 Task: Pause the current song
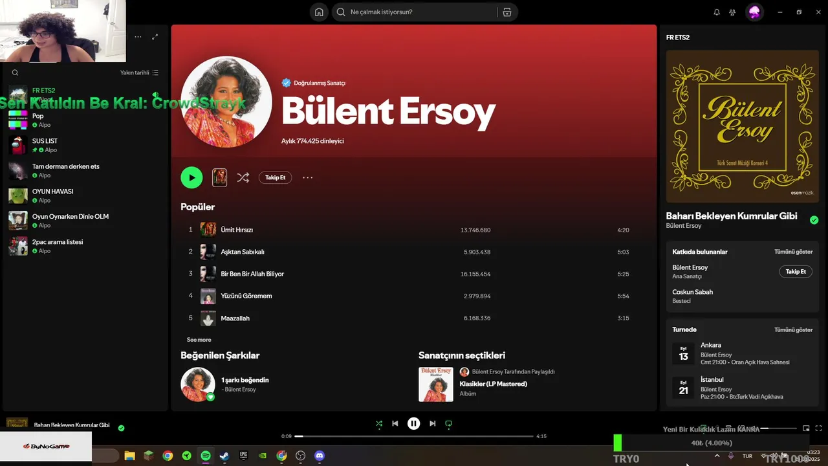[414, 423]
